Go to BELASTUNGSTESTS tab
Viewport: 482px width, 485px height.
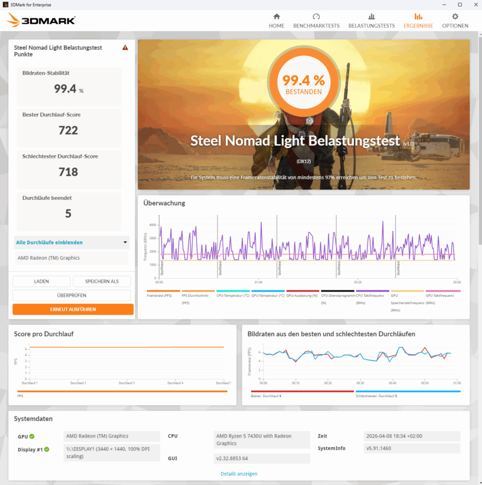371,26
